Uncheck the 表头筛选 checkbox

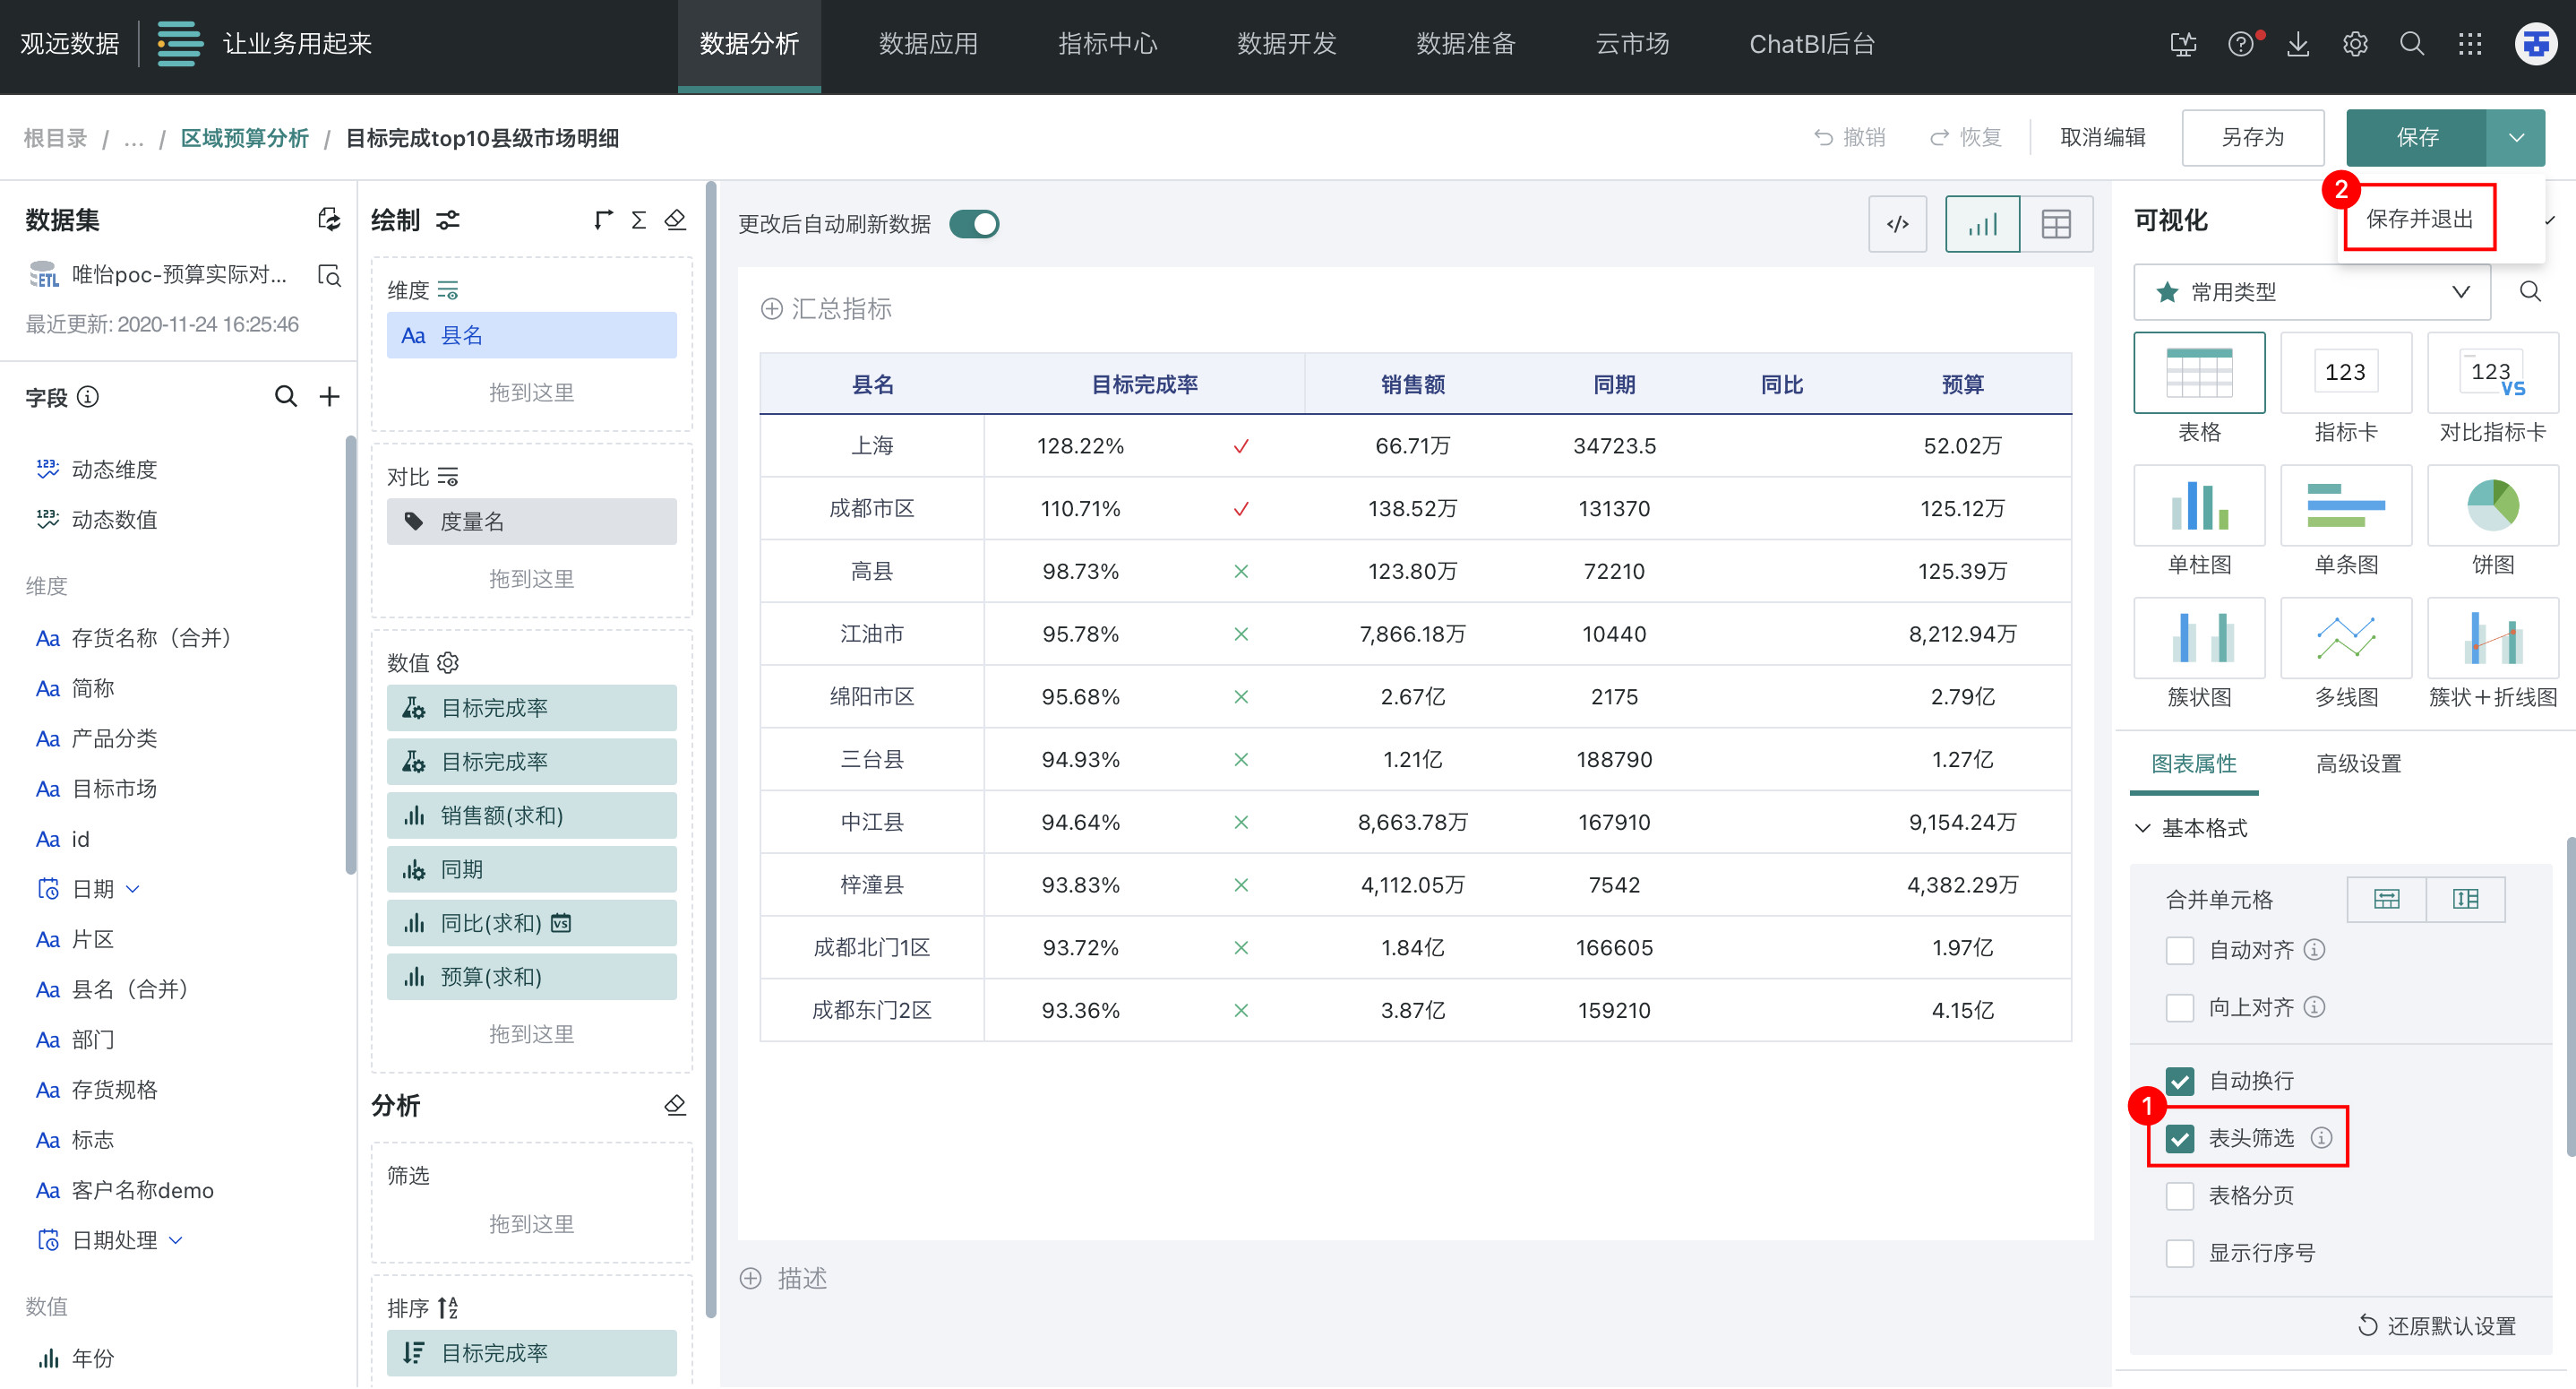pos(2180,1139)
